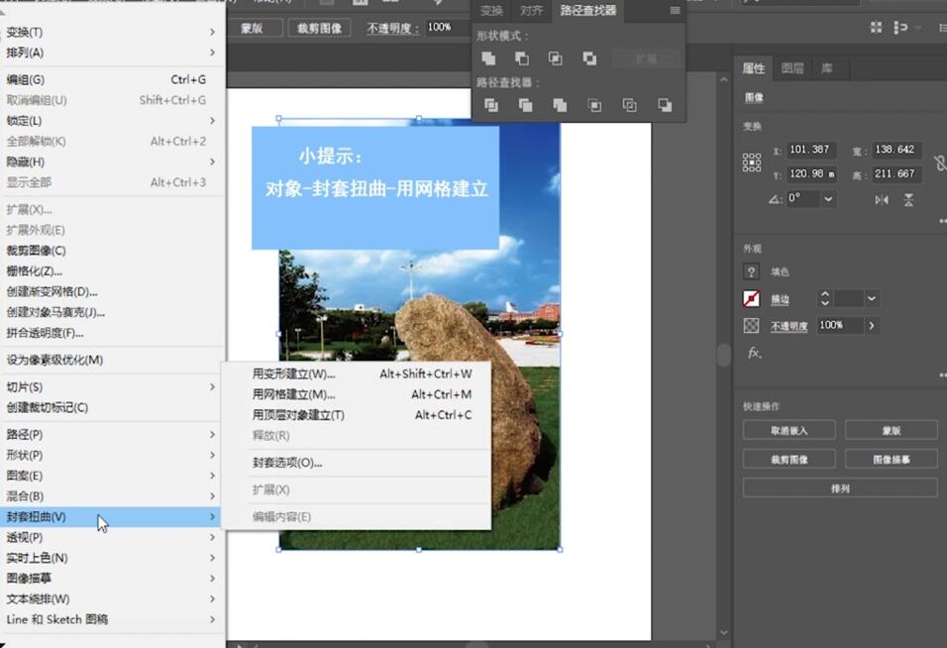Click the X position input field
947x648 pixels.
(809, 151)
